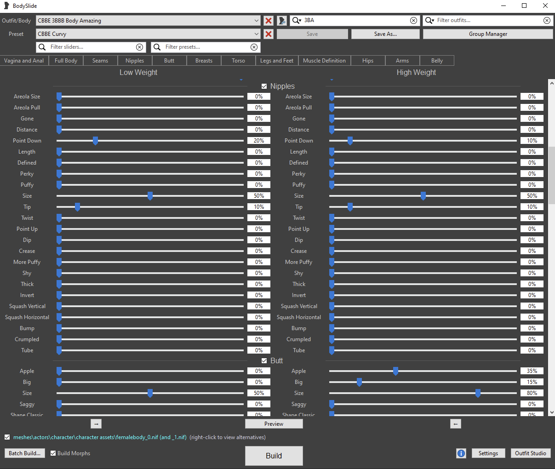The height and width of the screenshot is (469, 555).
Task: Click the vertical scrollbar down arrow
Action: [552, 412]
